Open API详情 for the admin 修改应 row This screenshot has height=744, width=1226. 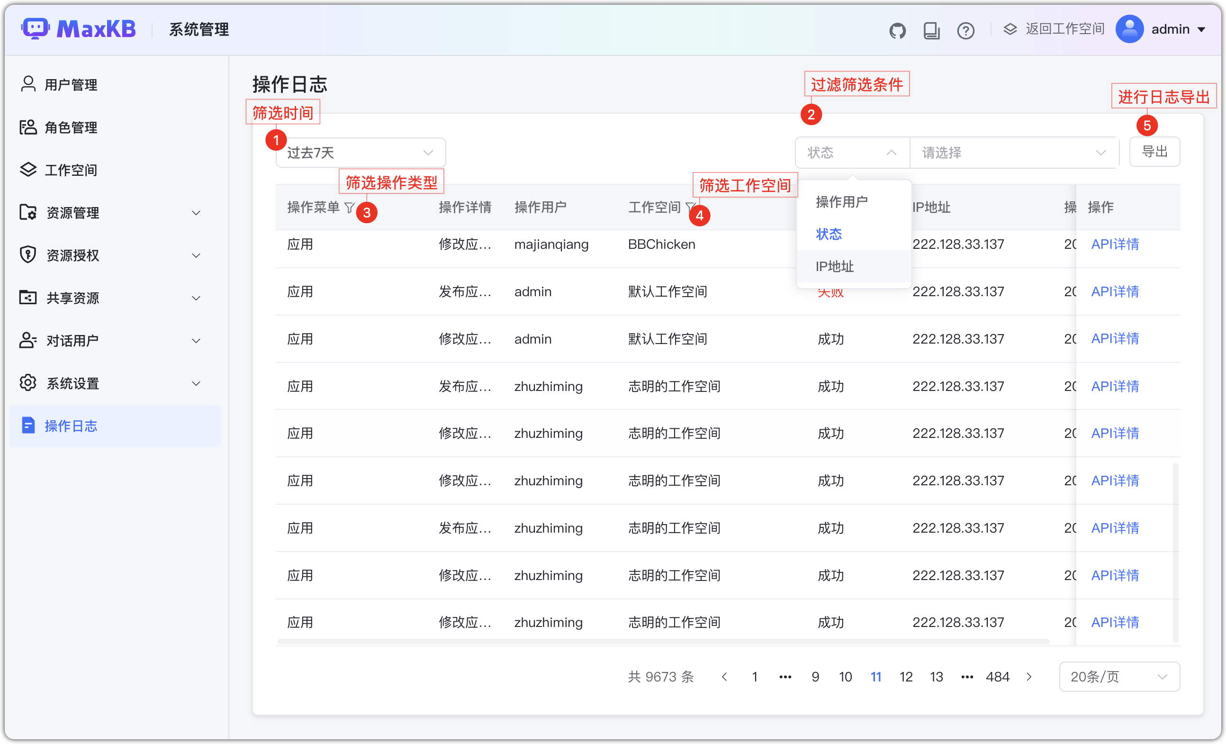(1115, 338)
